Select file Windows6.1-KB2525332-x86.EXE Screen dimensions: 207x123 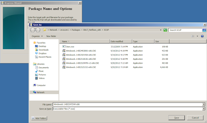tap(81, 67)
